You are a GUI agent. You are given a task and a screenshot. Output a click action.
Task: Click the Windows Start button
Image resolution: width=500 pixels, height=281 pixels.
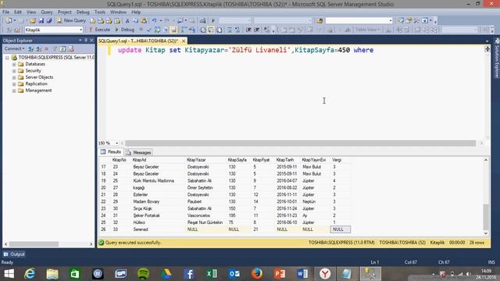pos(9,274)
